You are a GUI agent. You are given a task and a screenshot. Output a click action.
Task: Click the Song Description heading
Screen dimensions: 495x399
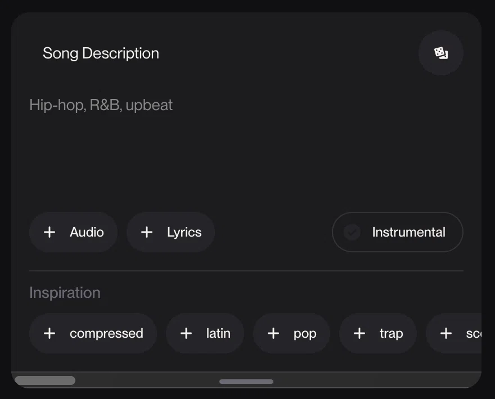(101, 53)
